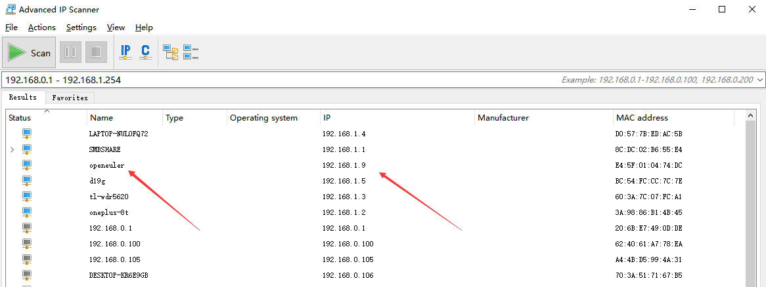Image resolution: width=766 pixels, height=287 pixels.
Task: Click the Pause scan icon
Action: (x=70, y=52)
